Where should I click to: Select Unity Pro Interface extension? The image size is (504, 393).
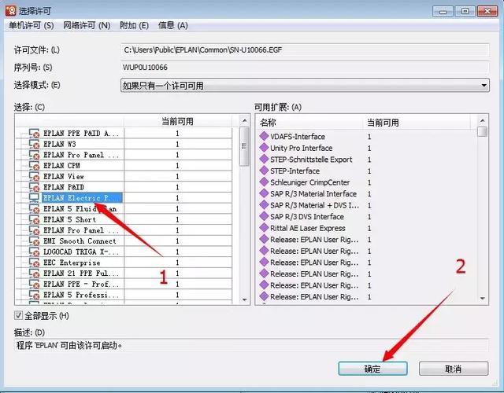(301, 148)
